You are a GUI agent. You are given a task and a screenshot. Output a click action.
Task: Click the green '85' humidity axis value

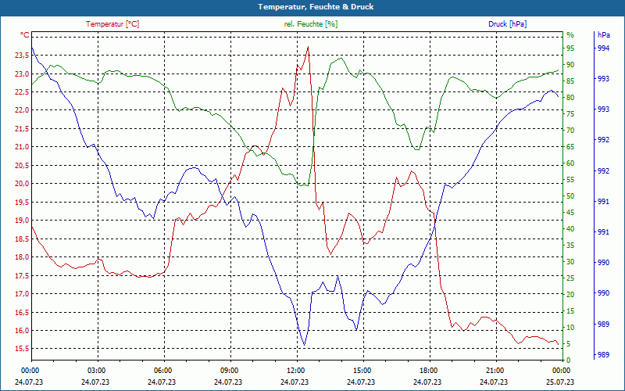[x=570, y=81]
